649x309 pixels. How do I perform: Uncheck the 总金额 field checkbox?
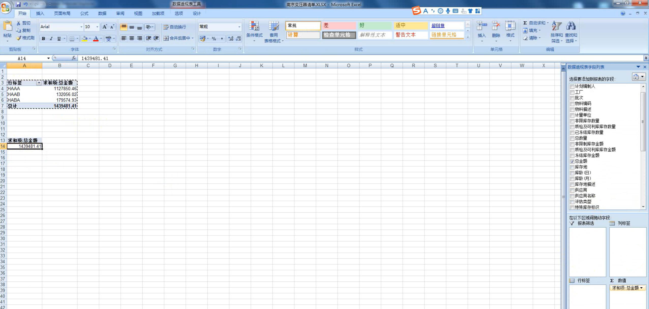pos(572,161)
